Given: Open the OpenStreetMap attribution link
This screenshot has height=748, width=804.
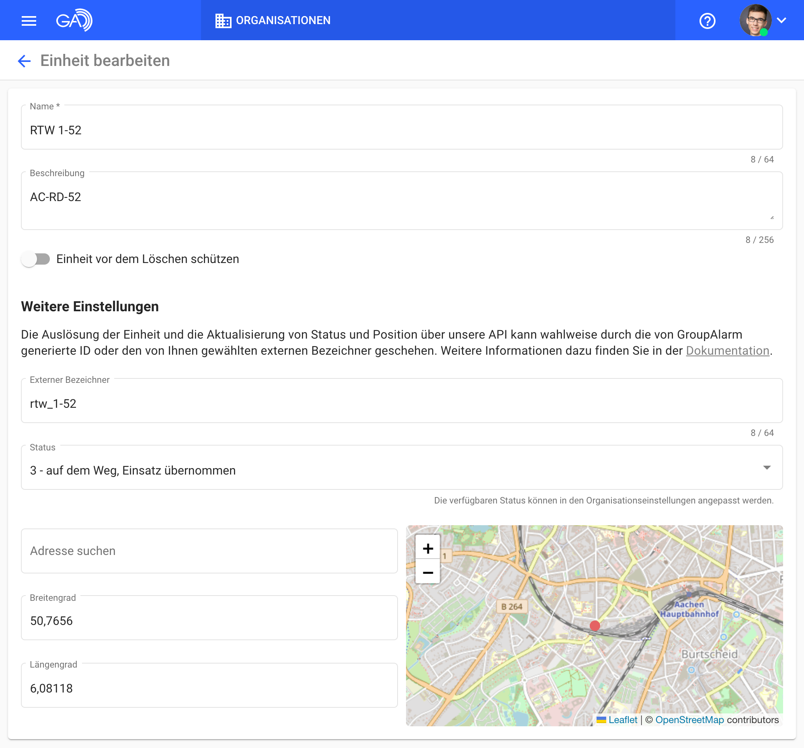Looking at the screenshot, I should coord(689,720).
